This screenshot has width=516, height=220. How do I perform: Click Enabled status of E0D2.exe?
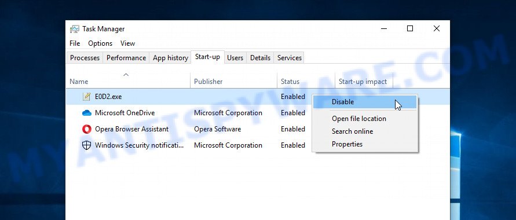click(x=293, y=97)
